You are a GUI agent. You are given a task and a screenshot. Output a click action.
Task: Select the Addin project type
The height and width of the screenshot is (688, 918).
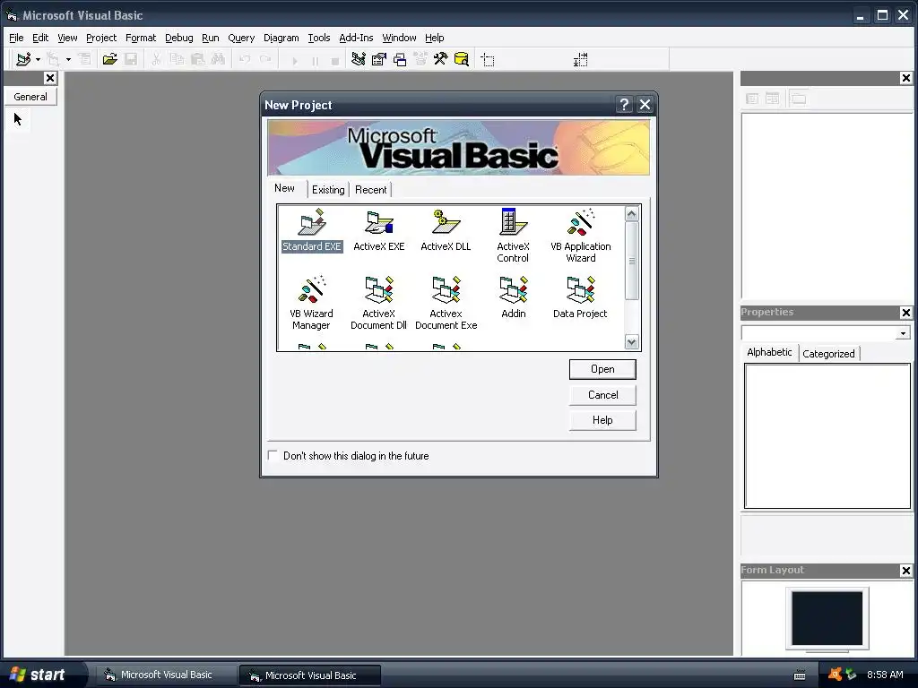[x=514, y=297]
